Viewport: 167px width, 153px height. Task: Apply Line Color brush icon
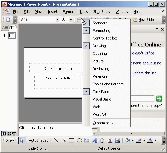click(x=139, y=140)
